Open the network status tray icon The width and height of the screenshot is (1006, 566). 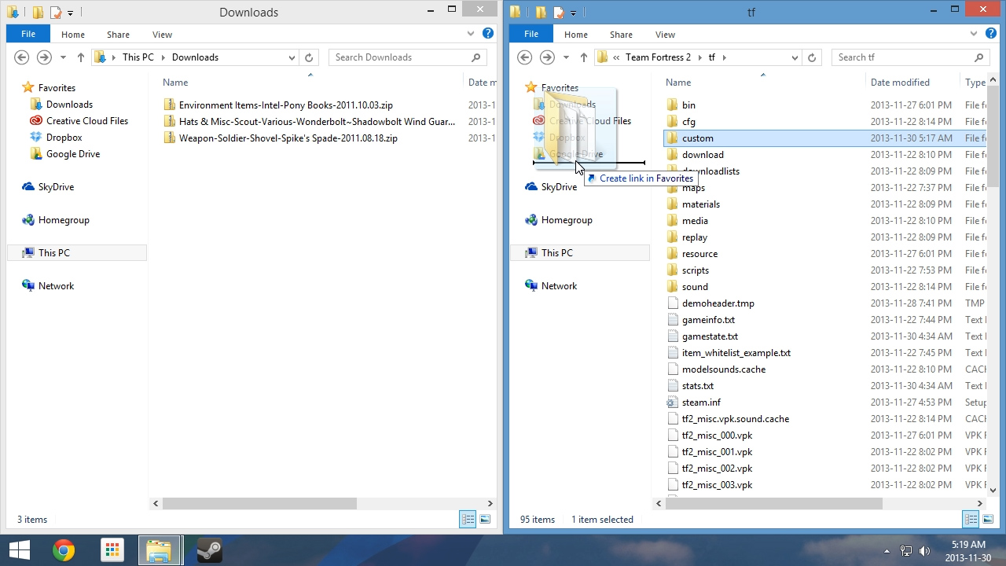pos(906,551)
